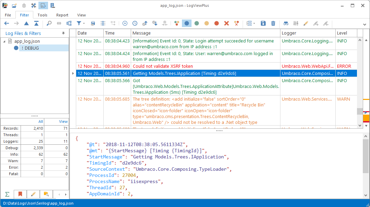Click the dots with red X clear levels icon
Image resolution: width=370 pixels, height=207 pixels.
click(x=236, y=23)
